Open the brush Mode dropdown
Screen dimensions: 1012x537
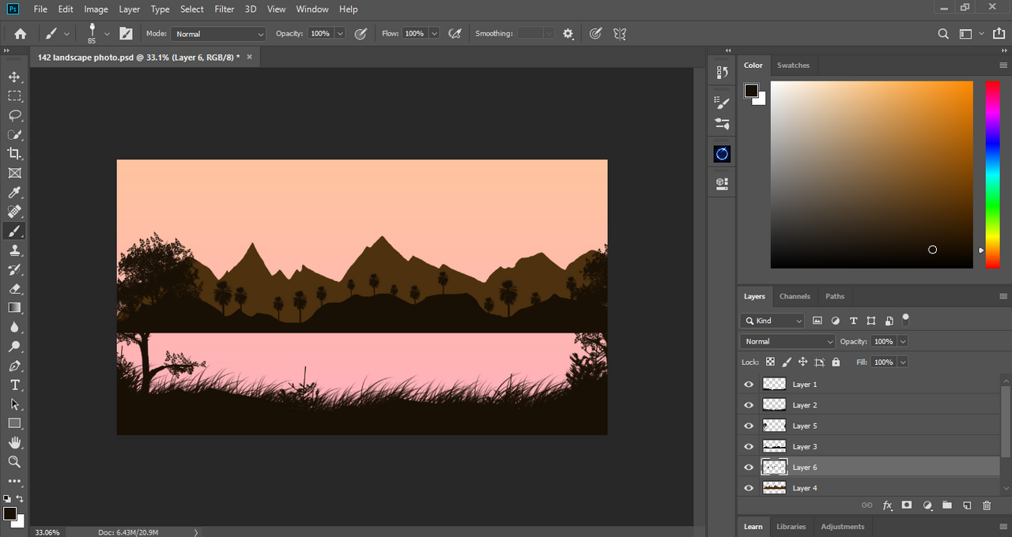coord(219,34)
